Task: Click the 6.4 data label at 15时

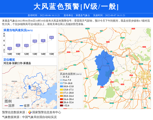Action: coord(52,37)
